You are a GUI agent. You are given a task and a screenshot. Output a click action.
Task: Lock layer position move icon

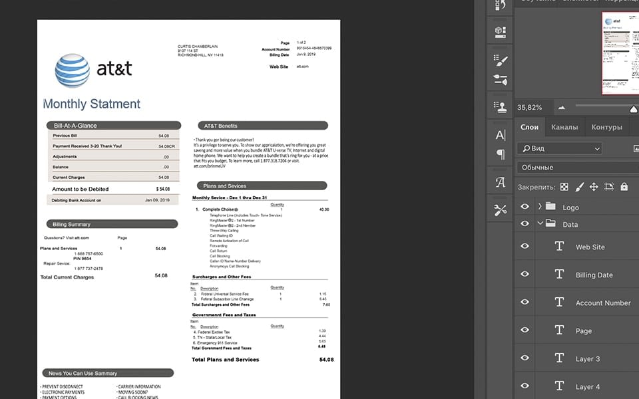594,187
